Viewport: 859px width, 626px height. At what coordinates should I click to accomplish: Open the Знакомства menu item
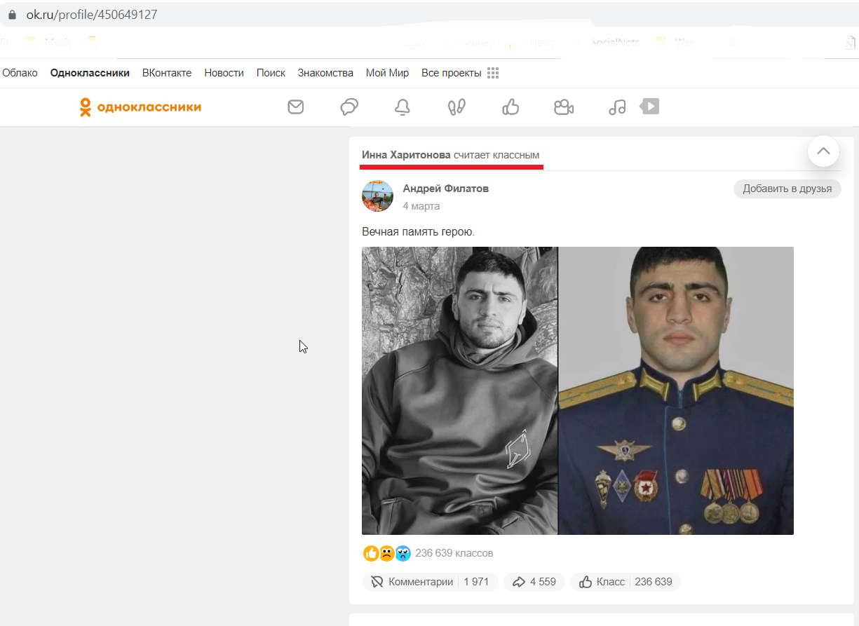click(x=325, y=73)
